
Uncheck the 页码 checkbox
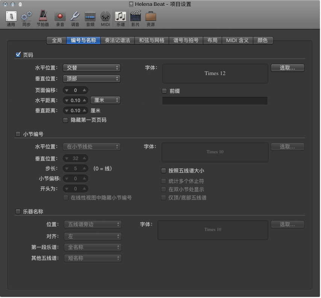18,54
